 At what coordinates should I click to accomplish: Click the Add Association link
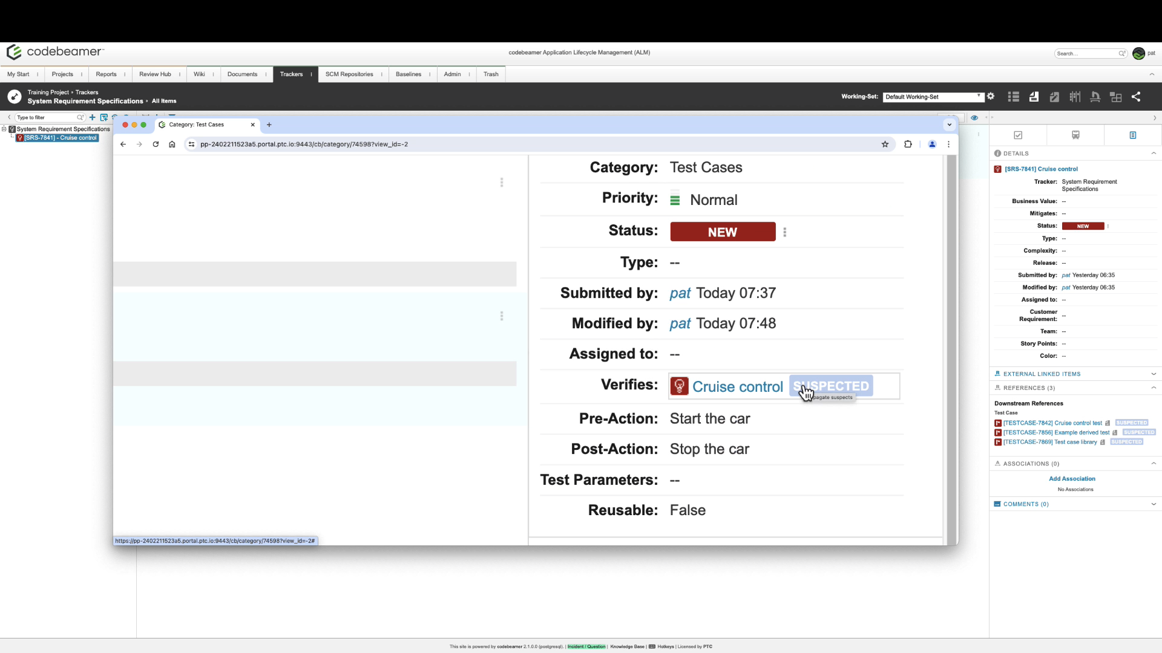[x=1072, y=479]
